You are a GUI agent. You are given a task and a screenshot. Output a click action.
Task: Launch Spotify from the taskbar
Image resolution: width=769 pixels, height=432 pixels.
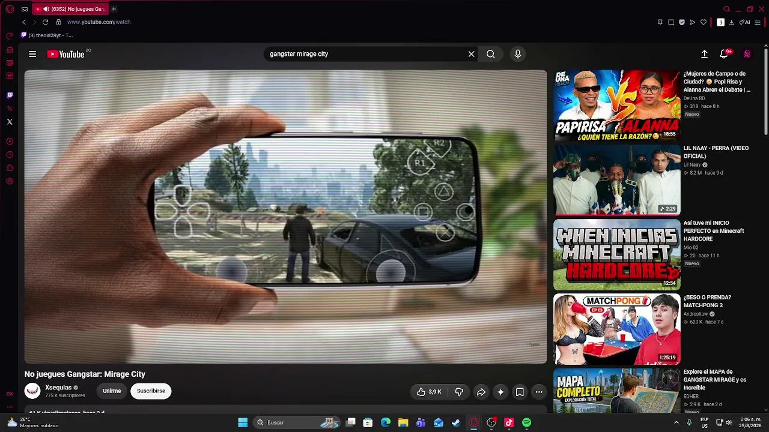point(526,422)
